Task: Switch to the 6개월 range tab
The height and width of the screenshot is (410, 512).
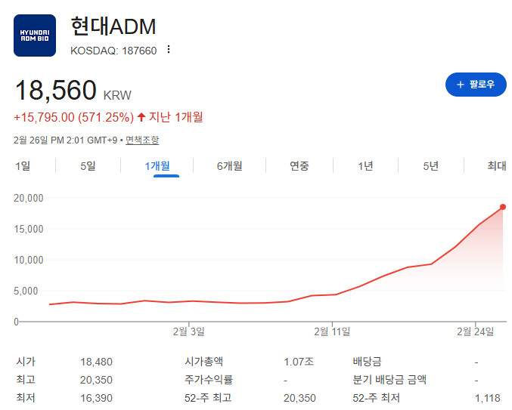Action: pyautogui.click(x=230, y=166)
